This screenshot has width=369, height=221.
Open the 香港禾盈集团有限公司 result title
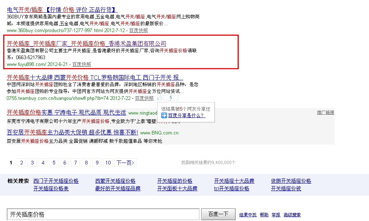pos(86,44)
